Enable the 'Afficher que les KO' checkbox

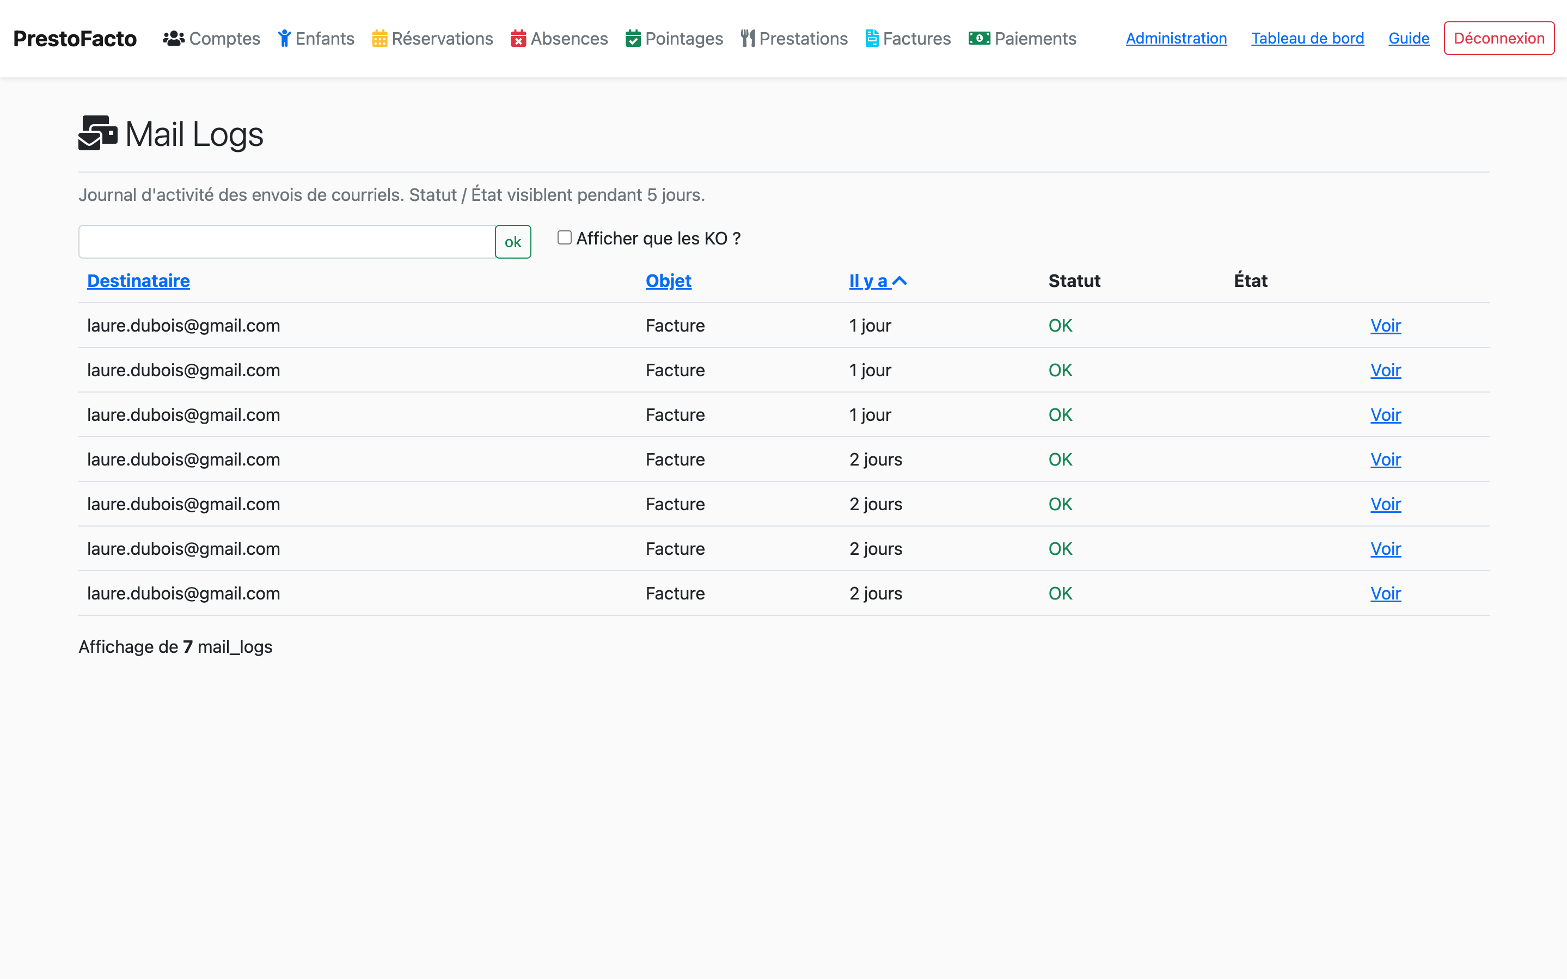pyautogui.click(x=565, y=237)
